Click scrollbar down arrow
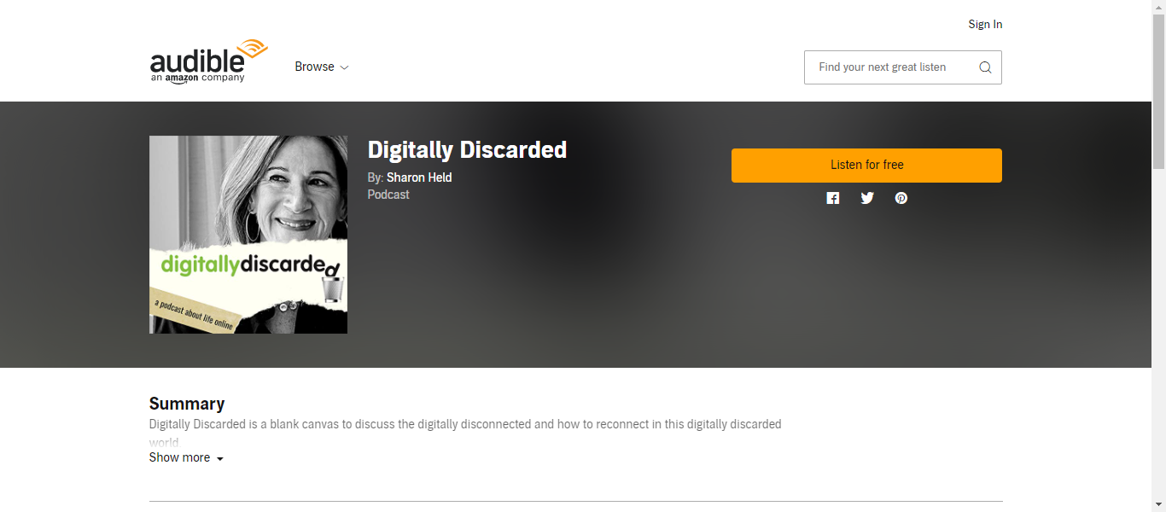Screen dimensions: 1166x512 pos(1158,505)
